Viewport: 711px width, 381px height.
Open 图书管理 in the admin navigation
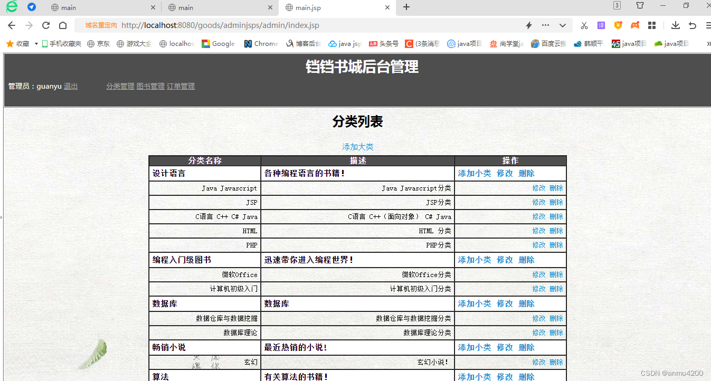[x=151, y=86]
